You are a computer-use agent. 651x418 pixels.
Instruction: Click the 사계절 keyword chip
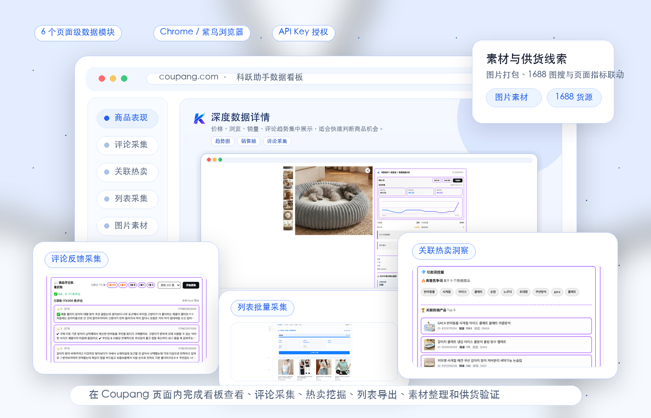coord(446,292)
